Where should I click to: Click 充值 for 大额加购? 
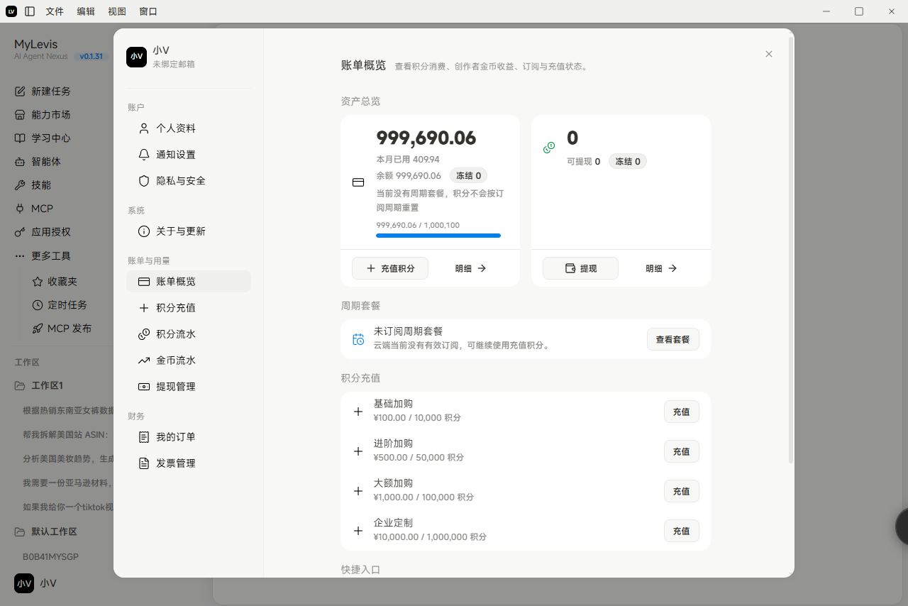click(x=681, y=491)
